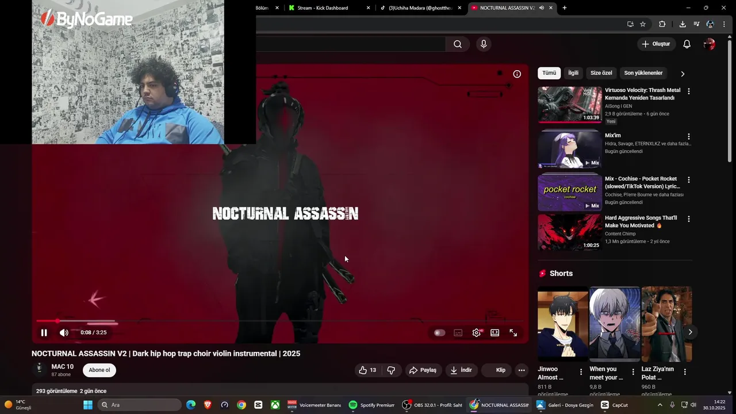Open the MAC 10 channel avatar
Viewport: 736px width, 414px height.
point(39,369)
